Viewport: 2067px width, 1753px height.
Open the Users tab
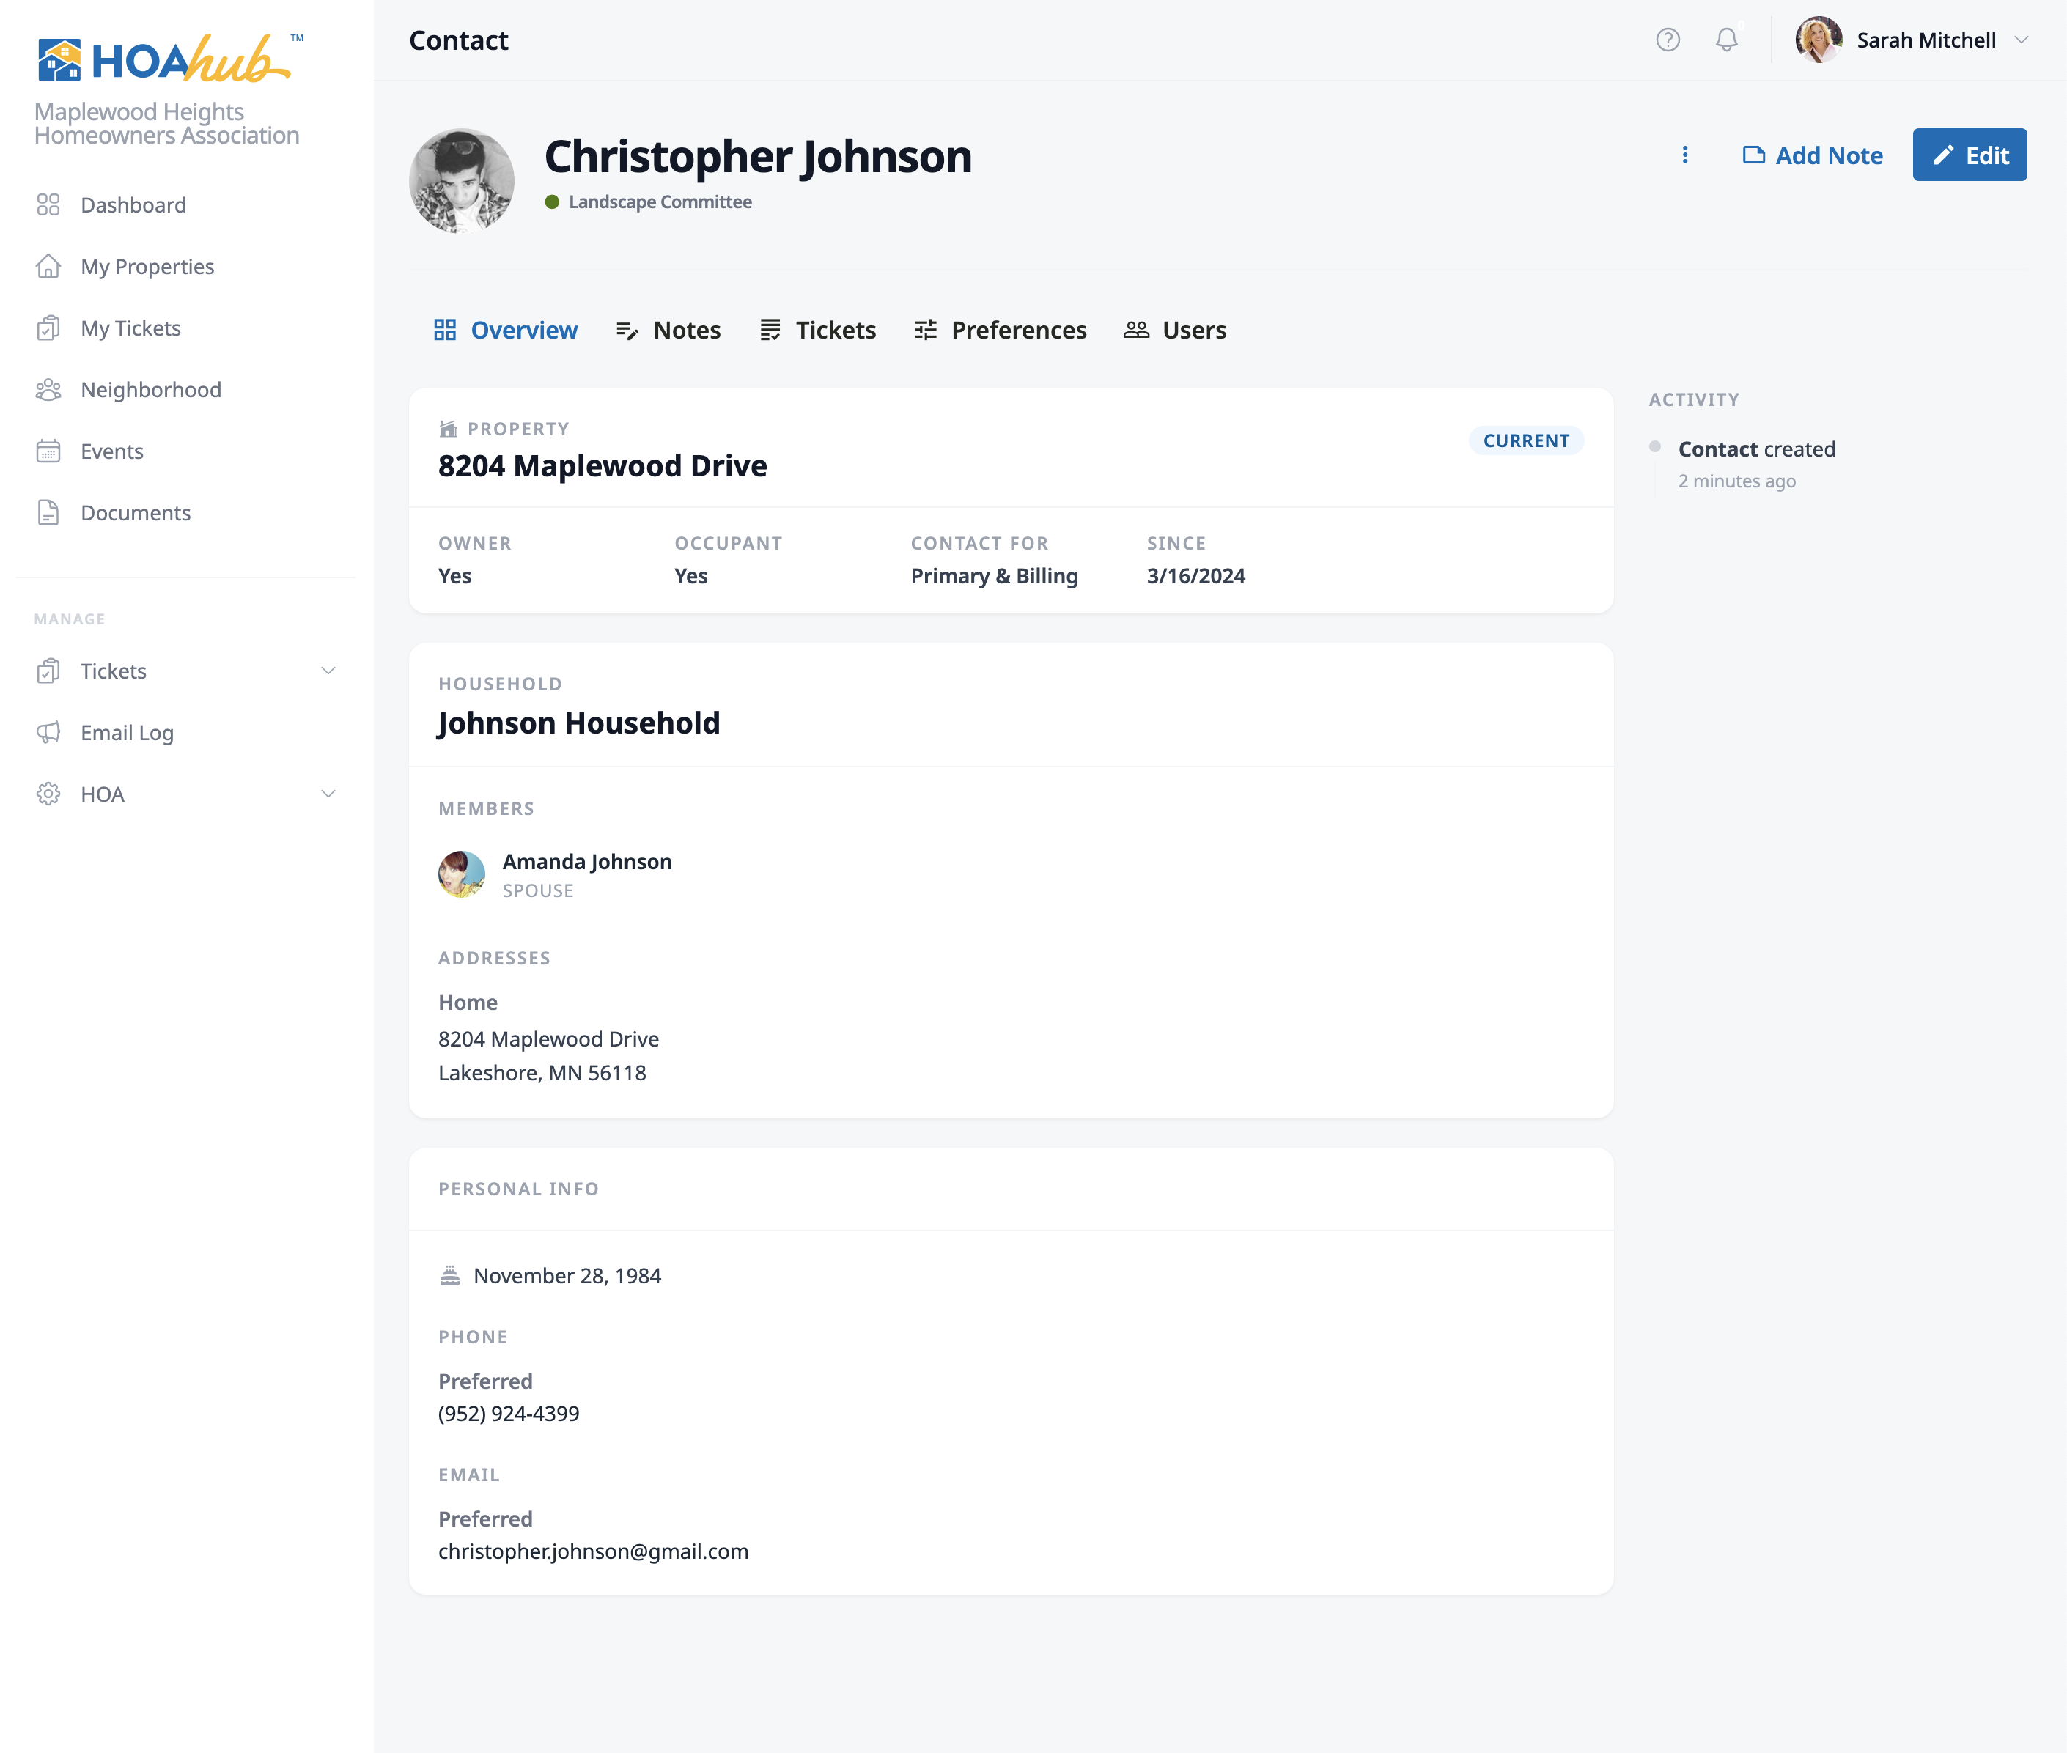pos(1175,330)
